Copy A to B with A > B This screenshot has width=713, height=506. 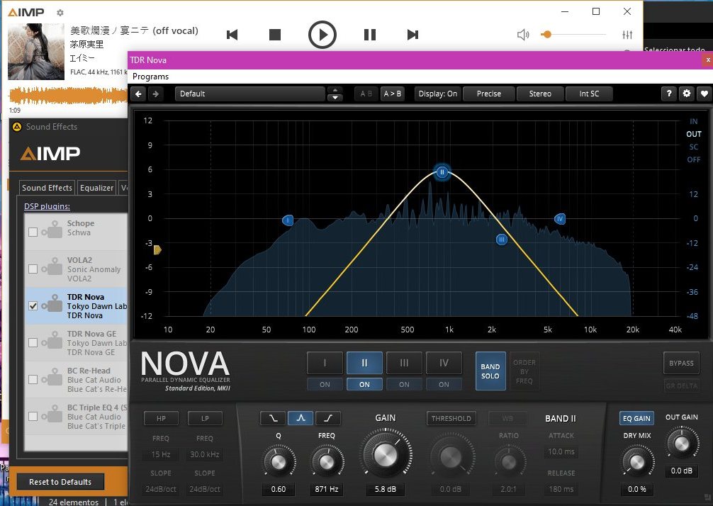tap(393, 94)
